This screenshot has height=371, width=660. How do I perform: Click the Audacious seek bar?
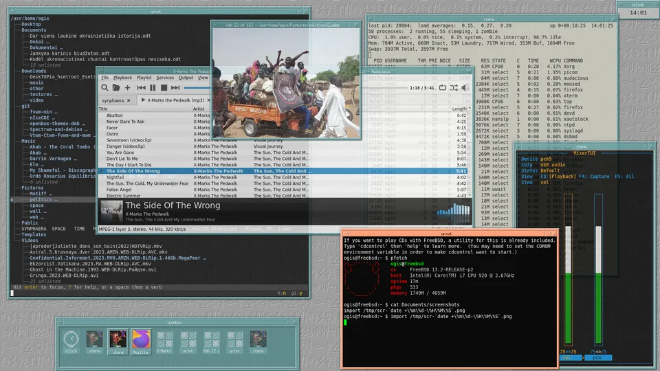[197, 88]
